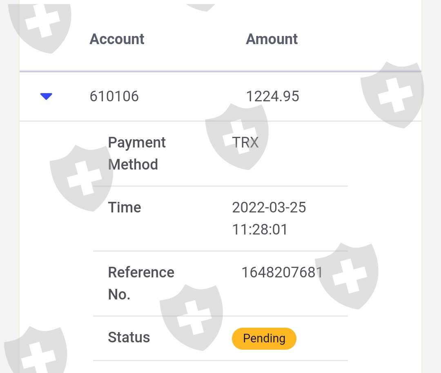Click shield watermark left of Account header
This screenshot has height=373, width=441.
pyautogui.click(x=41, y=25)
